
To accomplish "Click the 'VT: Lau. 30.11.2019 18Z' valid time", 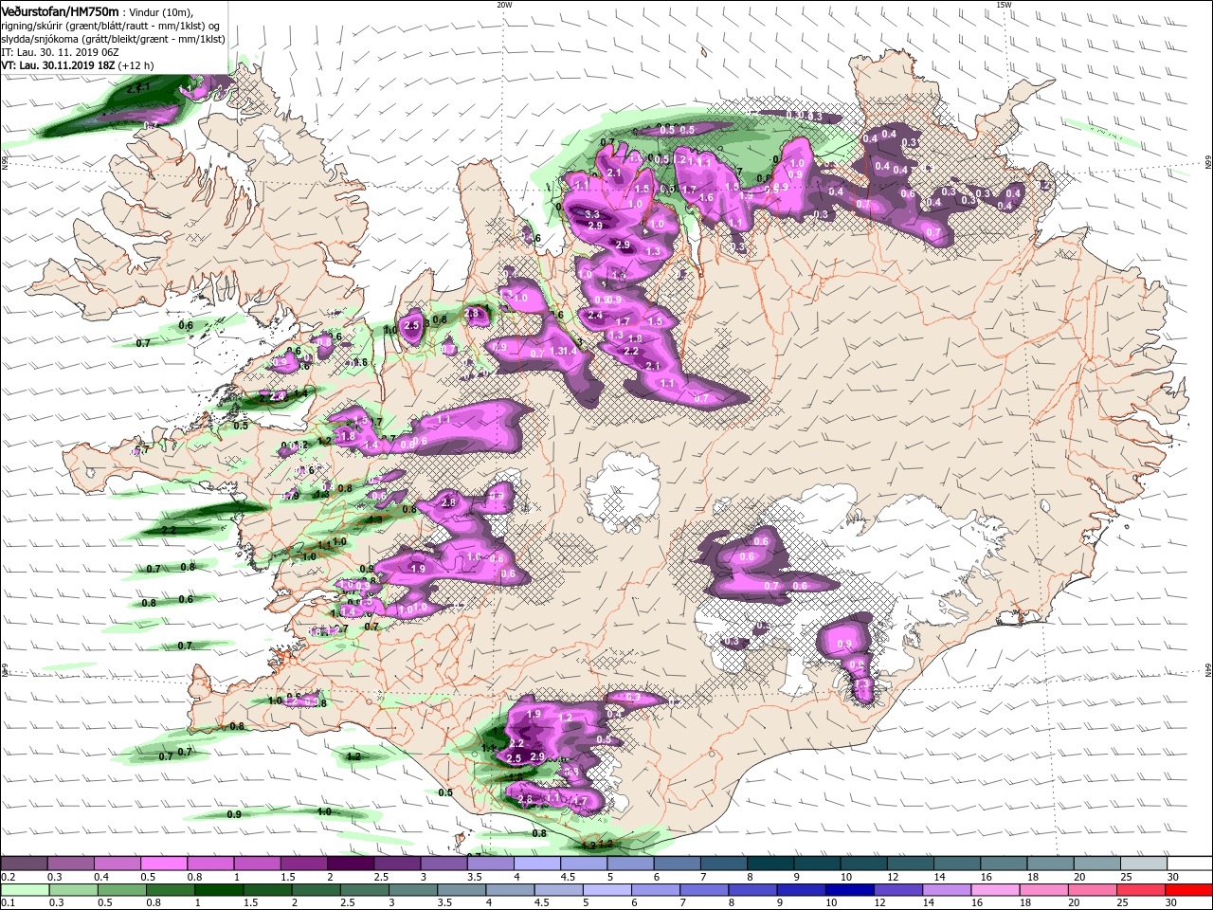I will tap(59, 65).
